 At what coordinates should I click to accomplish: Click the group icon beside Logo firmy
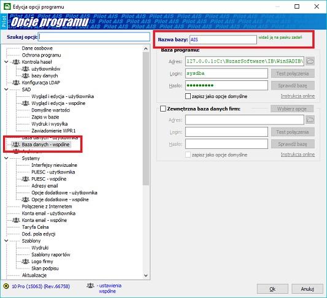click(x=25, y=261)
